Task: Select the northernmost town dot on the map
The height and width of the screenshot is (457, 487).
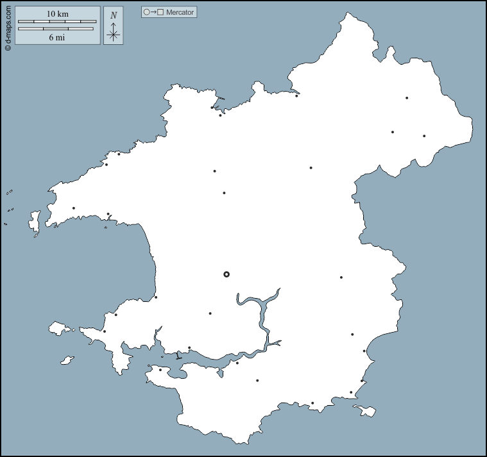Action: (296, 96)
